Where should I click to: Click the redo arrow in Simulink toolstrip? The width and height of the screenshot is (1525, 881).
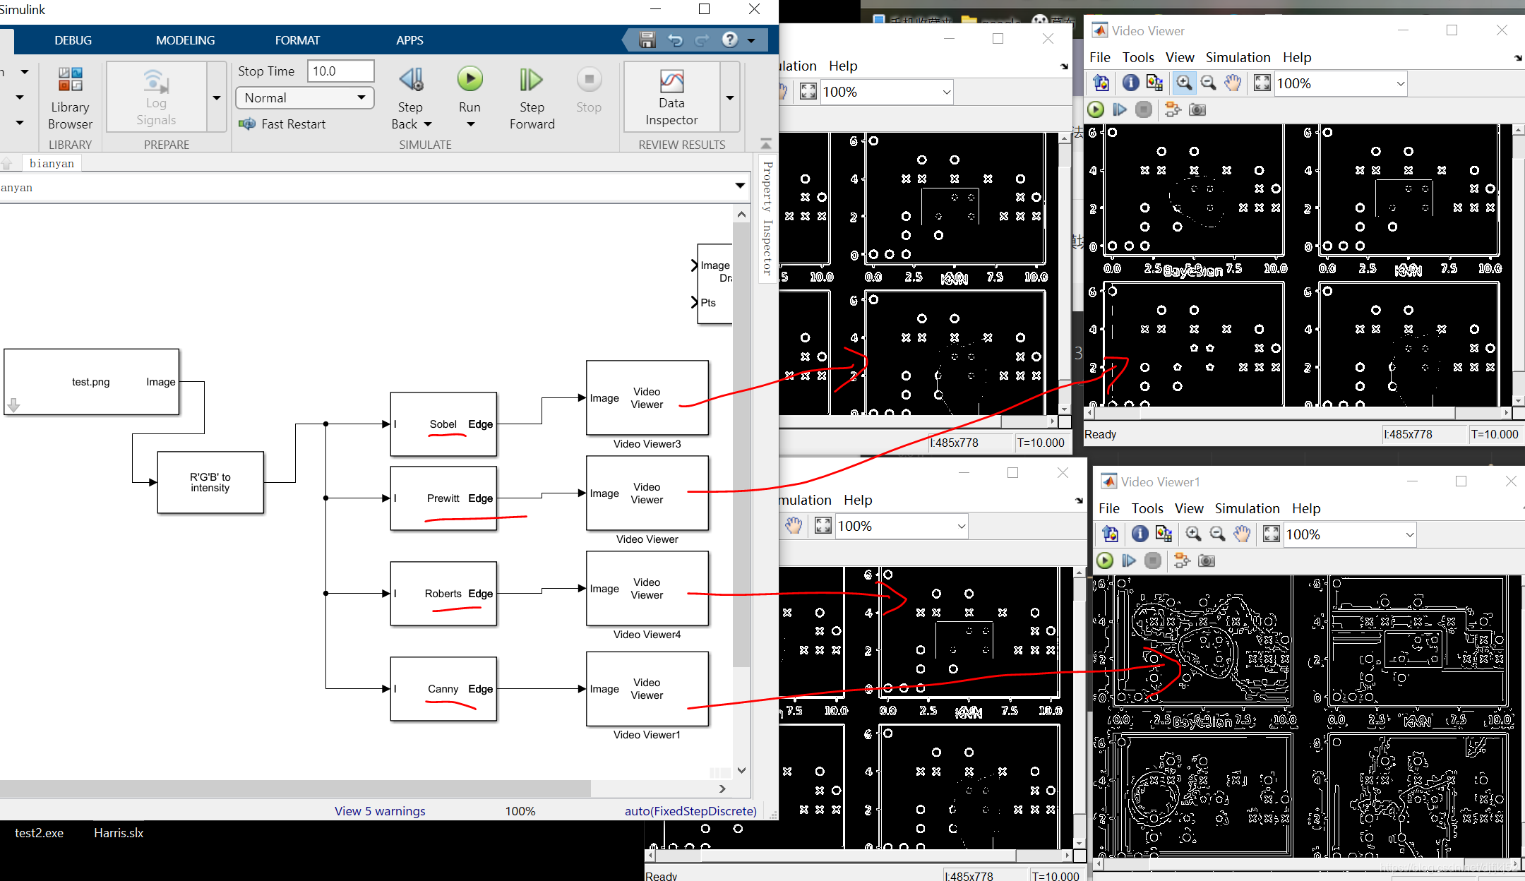tap(702, 40)
